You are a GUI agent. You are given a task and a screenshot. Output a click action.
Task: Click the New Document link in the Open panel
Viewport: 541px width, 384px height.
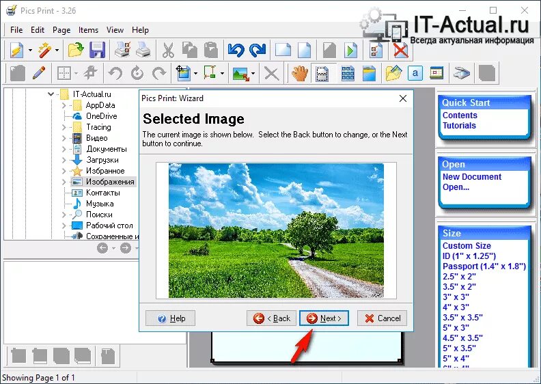pyautogui.click(x=471, y=177)
